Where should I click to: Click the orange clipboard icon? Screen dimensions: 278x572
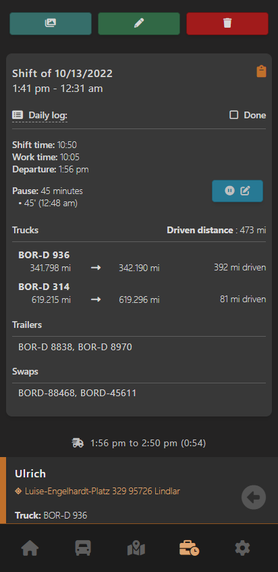click(261, 71)
